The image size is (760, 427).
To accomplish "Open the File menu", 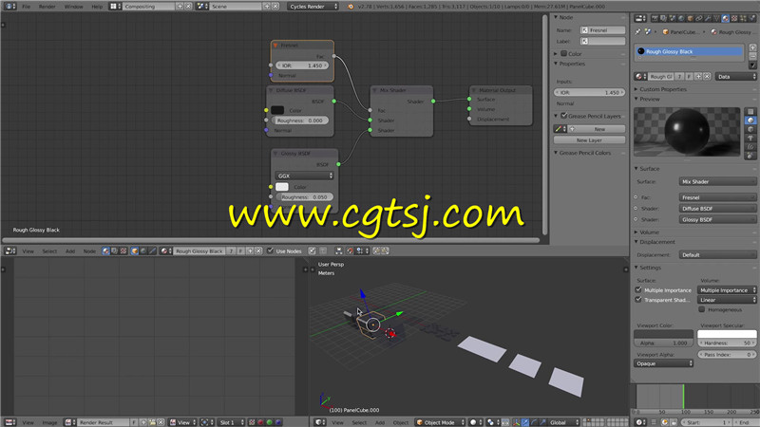I will [x=27, y=7].
